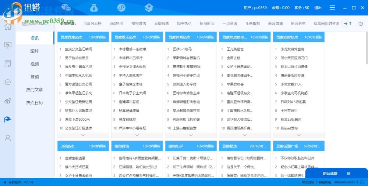Image resolution: width=368 pixels, height=186 pixels.
Task: Open the verified badge icon in sidebar
Action: (x=7, y=82)
